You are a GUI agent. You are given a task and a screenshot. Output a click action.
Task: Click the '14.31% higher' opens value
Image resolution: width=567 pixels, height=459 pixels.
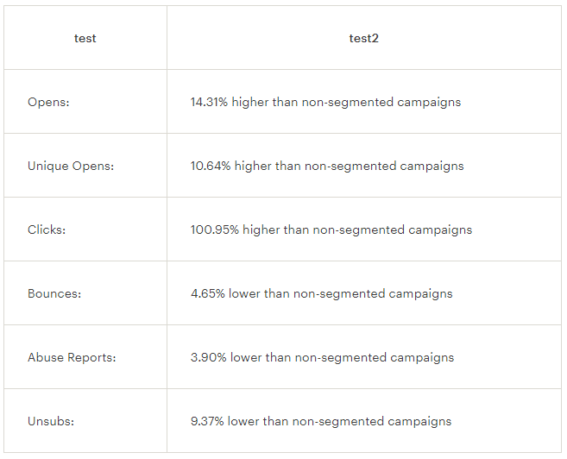click(x=230, y=102)
